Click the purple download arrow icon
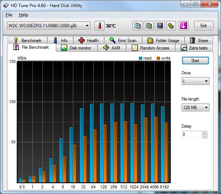Viewport: 221px width, 194px height. point(183,26)
